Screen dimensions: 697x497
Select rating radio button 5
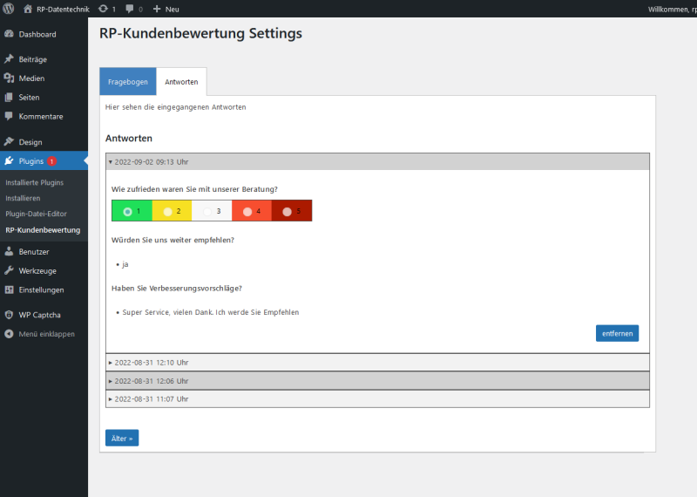[288, 211]
